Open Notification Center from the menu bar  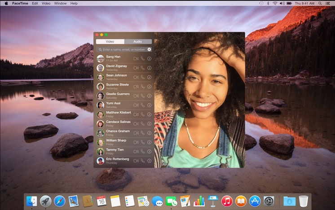coord(328,3)
